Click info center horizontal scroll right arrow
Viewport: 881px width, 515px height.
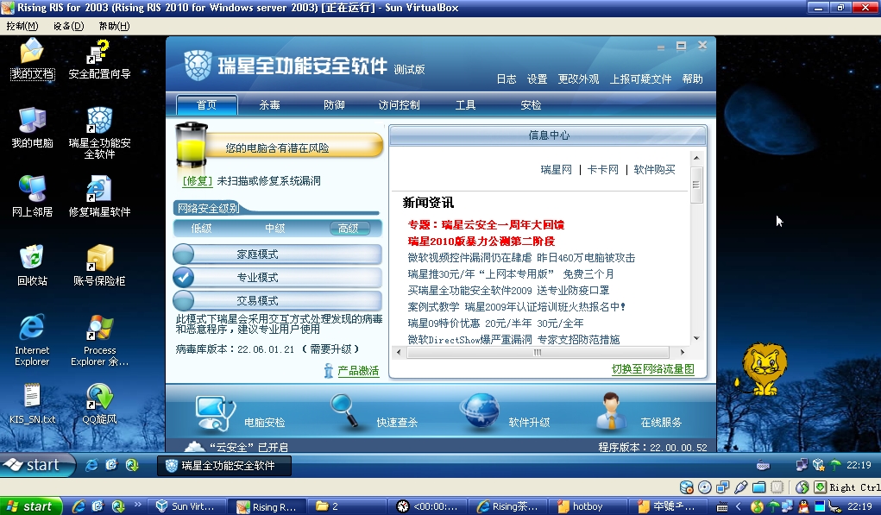[683, 352]
